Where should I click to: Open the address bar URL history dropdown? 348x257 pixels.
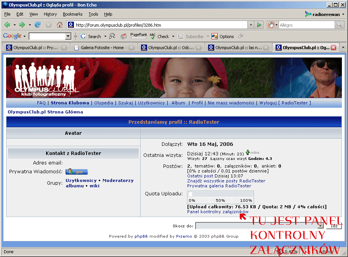250,25
